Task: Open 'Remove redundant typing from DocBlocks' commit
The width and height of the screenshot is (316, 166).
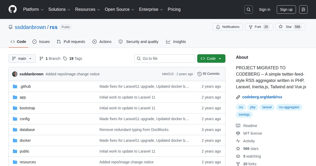Action: tap(134, 130)
